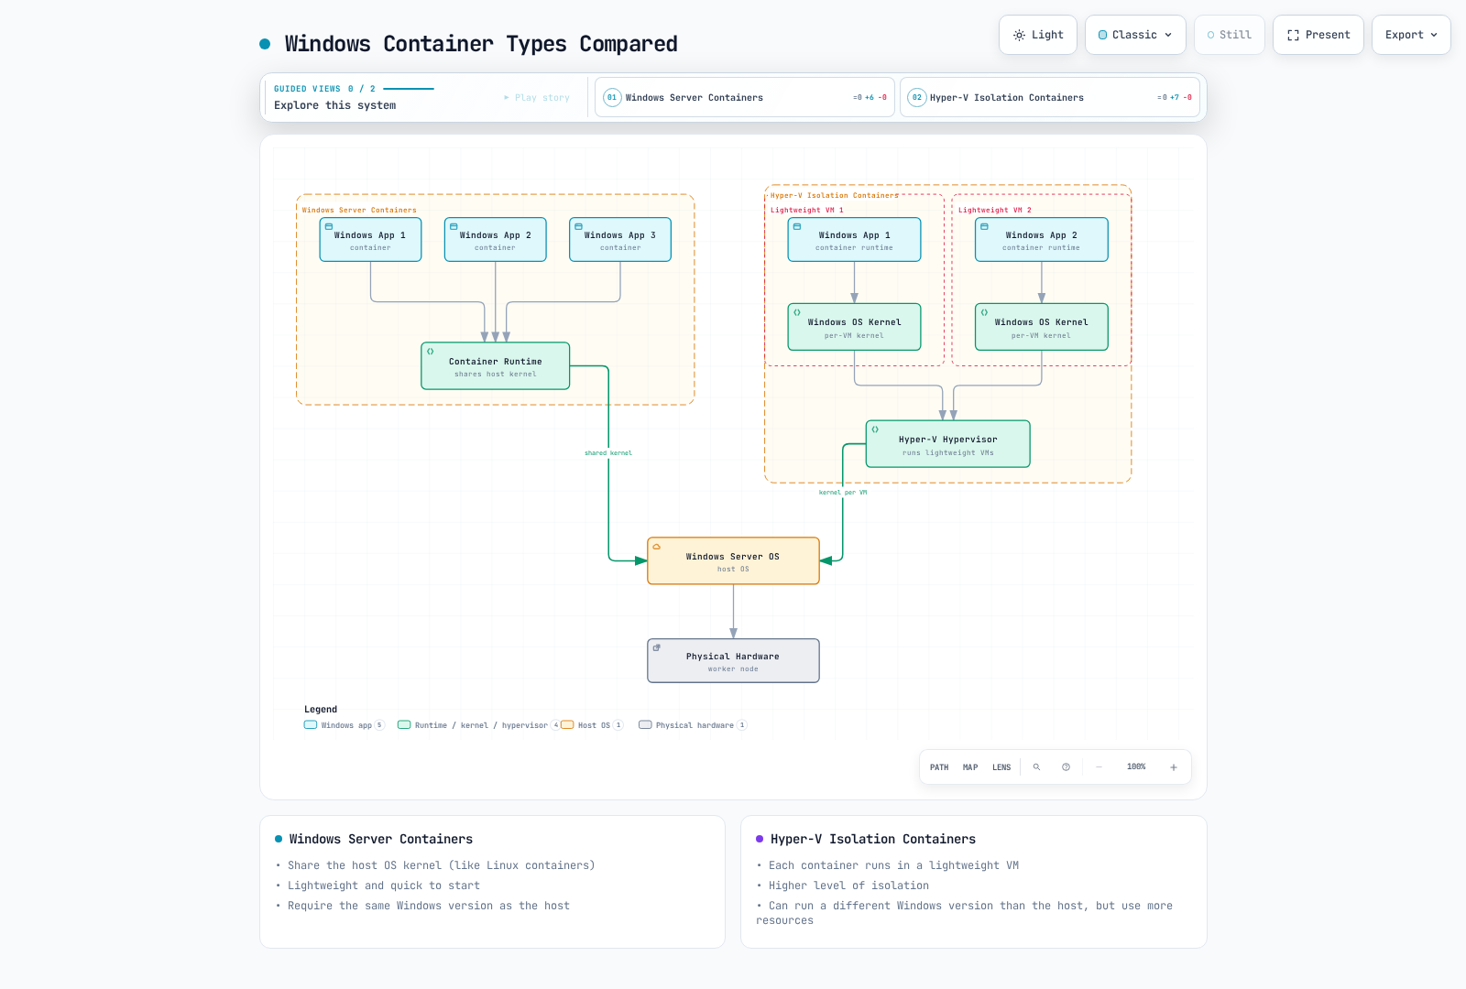
Task: Zoom out with the minus button
Action: 1099,767
